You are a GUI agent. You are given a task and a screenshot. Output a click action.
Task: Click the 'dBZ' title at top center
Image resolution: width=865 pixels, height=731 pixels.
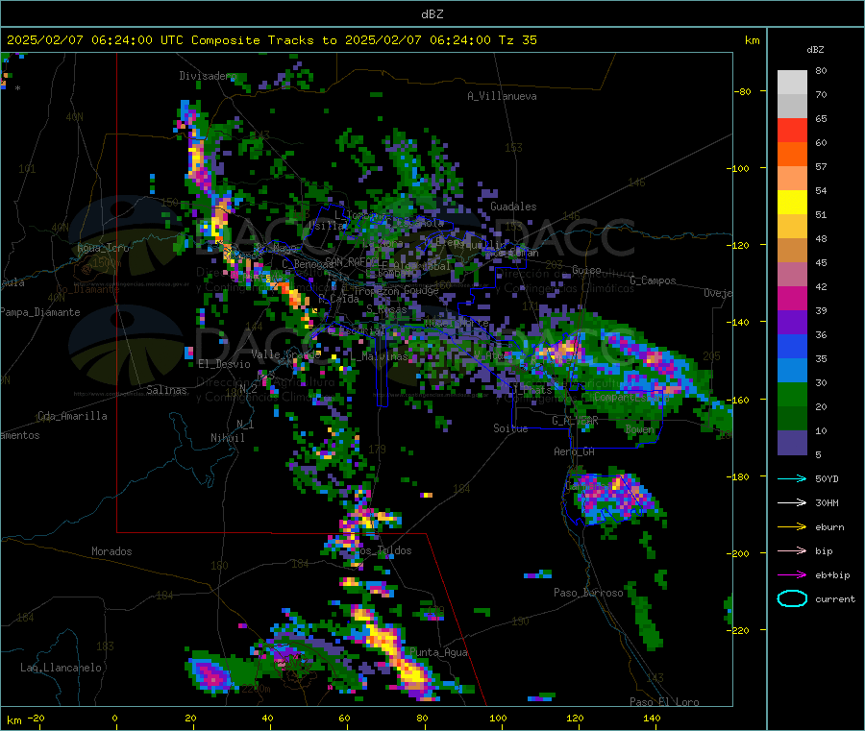(x=432, y=14)
